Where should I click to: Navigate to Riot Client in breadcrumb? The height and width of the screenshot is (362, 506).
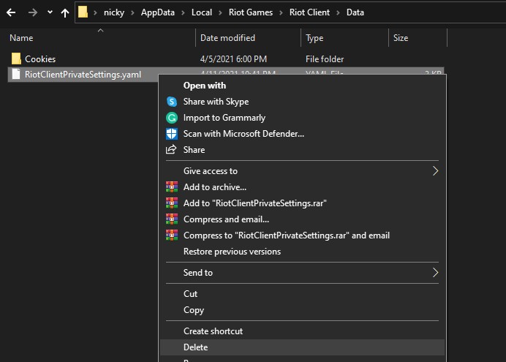pyautogui.click(x=309, y=12)
